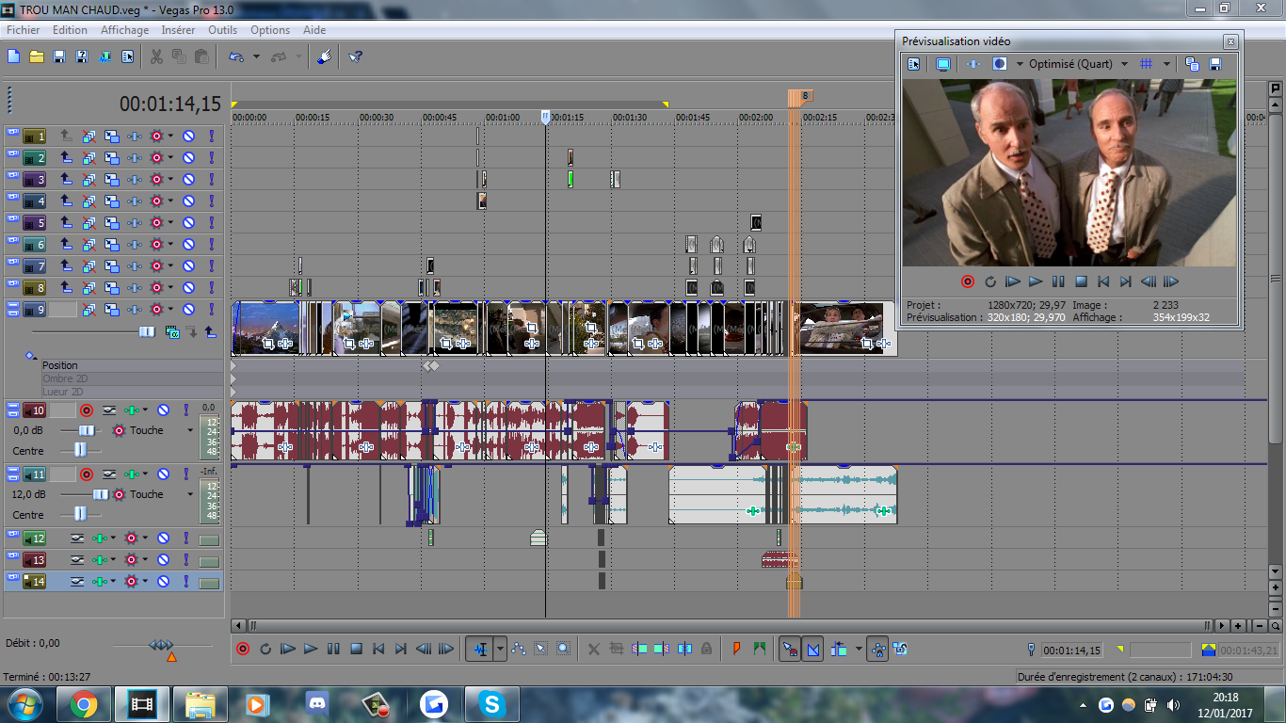The image size is (1286, 723).
Task: Open track motion for video track 6
Action: point(112,245)
